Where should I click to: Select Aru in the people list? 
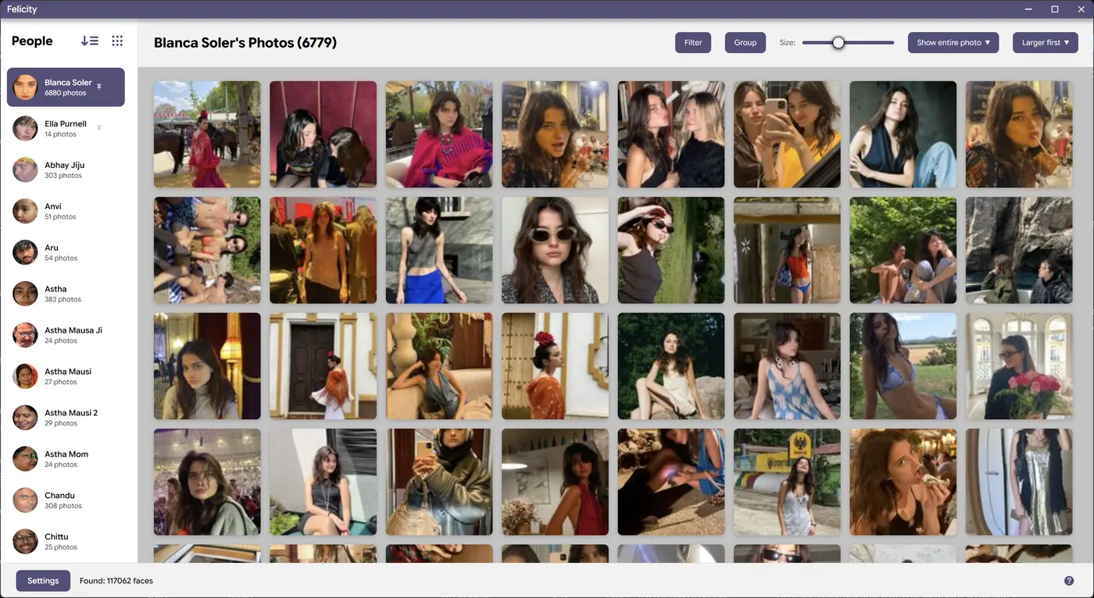66,253
